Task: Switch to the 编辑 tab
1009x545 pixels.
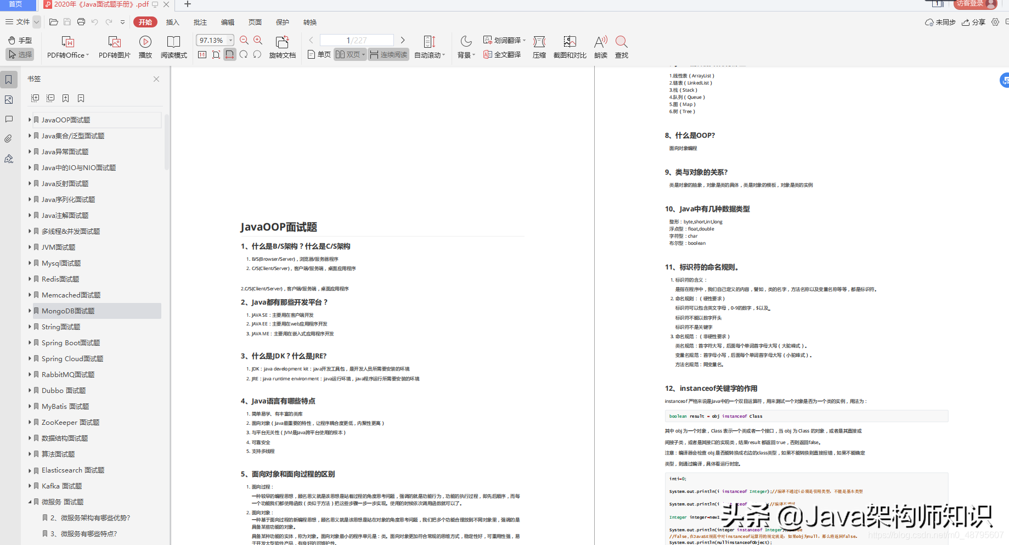Action: pyautogui.click(x=228, y=23)
